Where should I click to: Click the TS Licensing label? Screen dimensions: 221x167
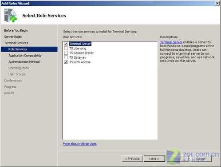(x=78, y=49)
